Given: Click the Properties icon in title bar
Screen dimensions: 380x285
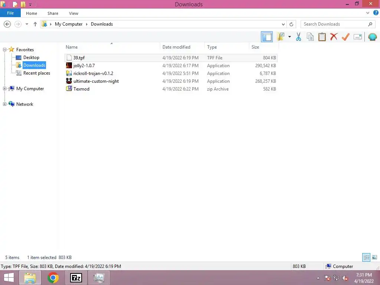Looking at the screenshot, I should 15,4.
